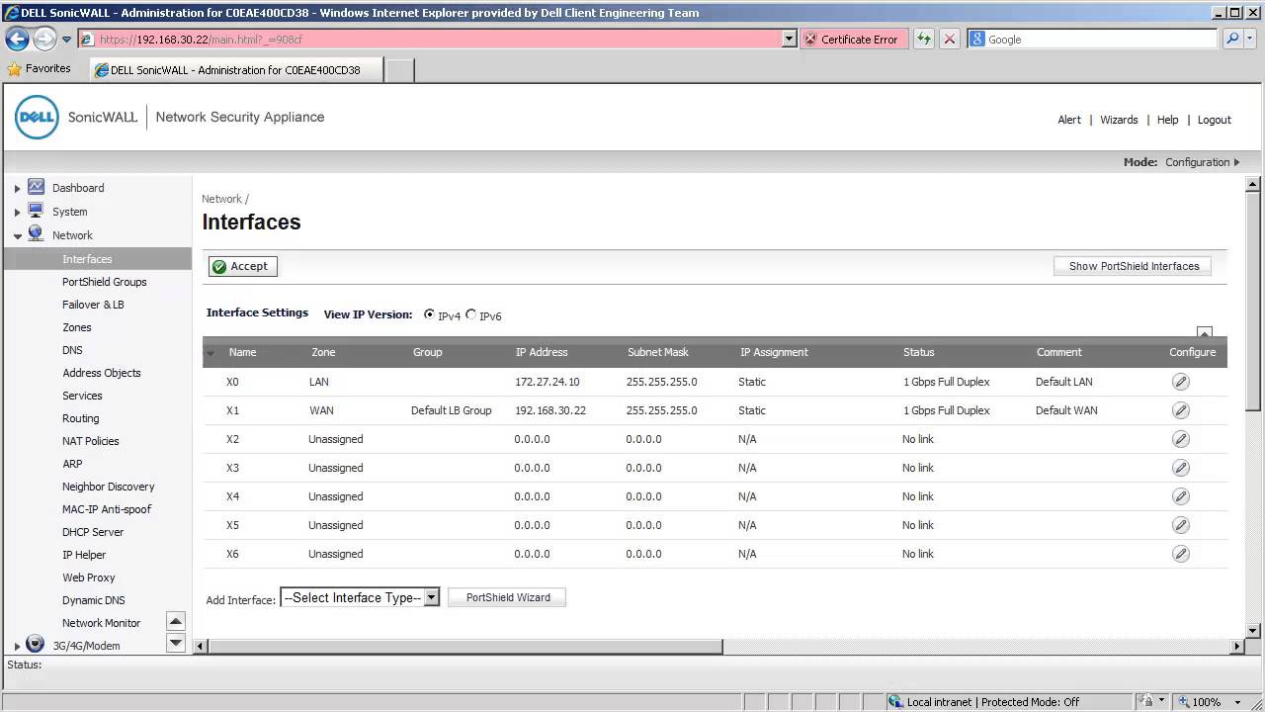Toggle the table sort arrow by Name
The height and width of the screenshot is (712, 1265).
pos(210,352)
